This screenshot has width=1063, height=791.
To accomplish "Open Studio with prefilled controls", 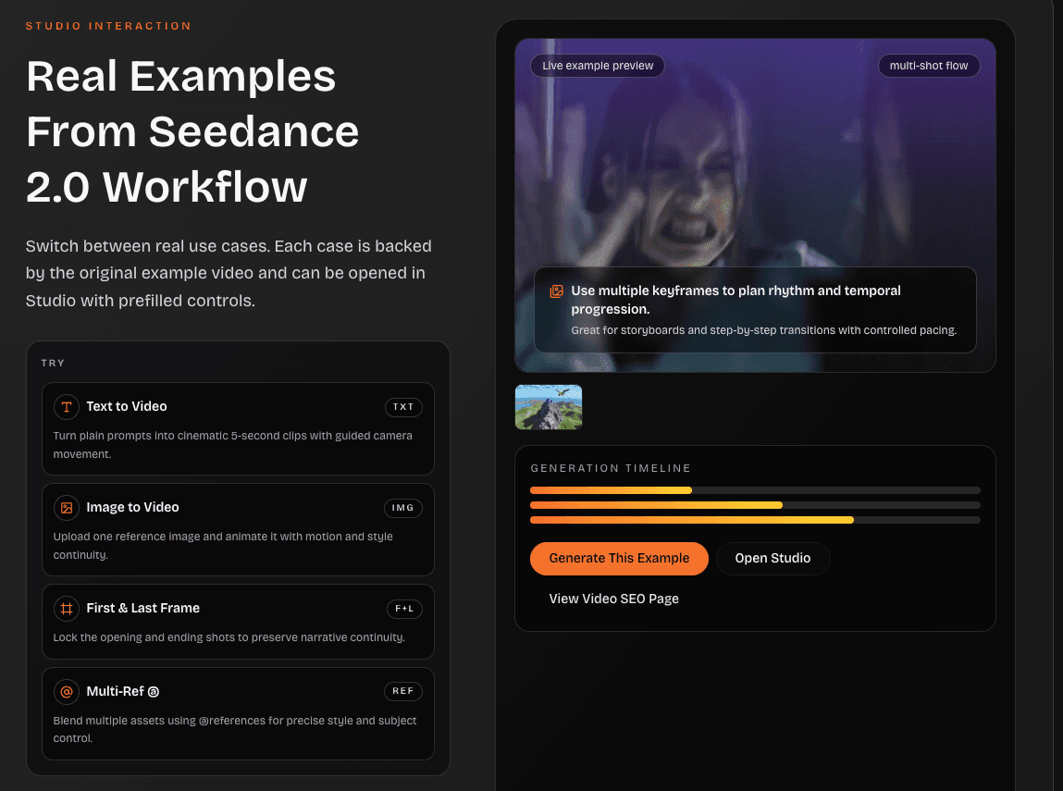I will tap(773, 559).
